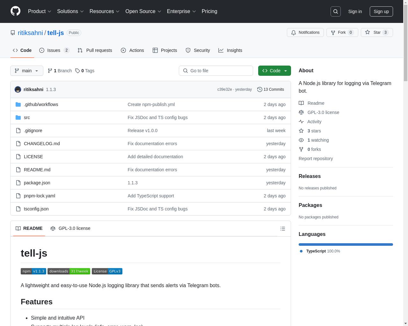
Task: Click the file icon beside pnpm-lock.yaml
Action: click(x=18, y=196)
